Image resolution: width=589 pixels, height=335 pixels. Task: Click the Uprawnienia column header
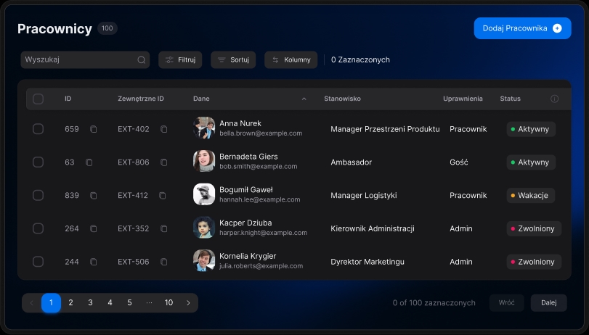tap(463, 99)
